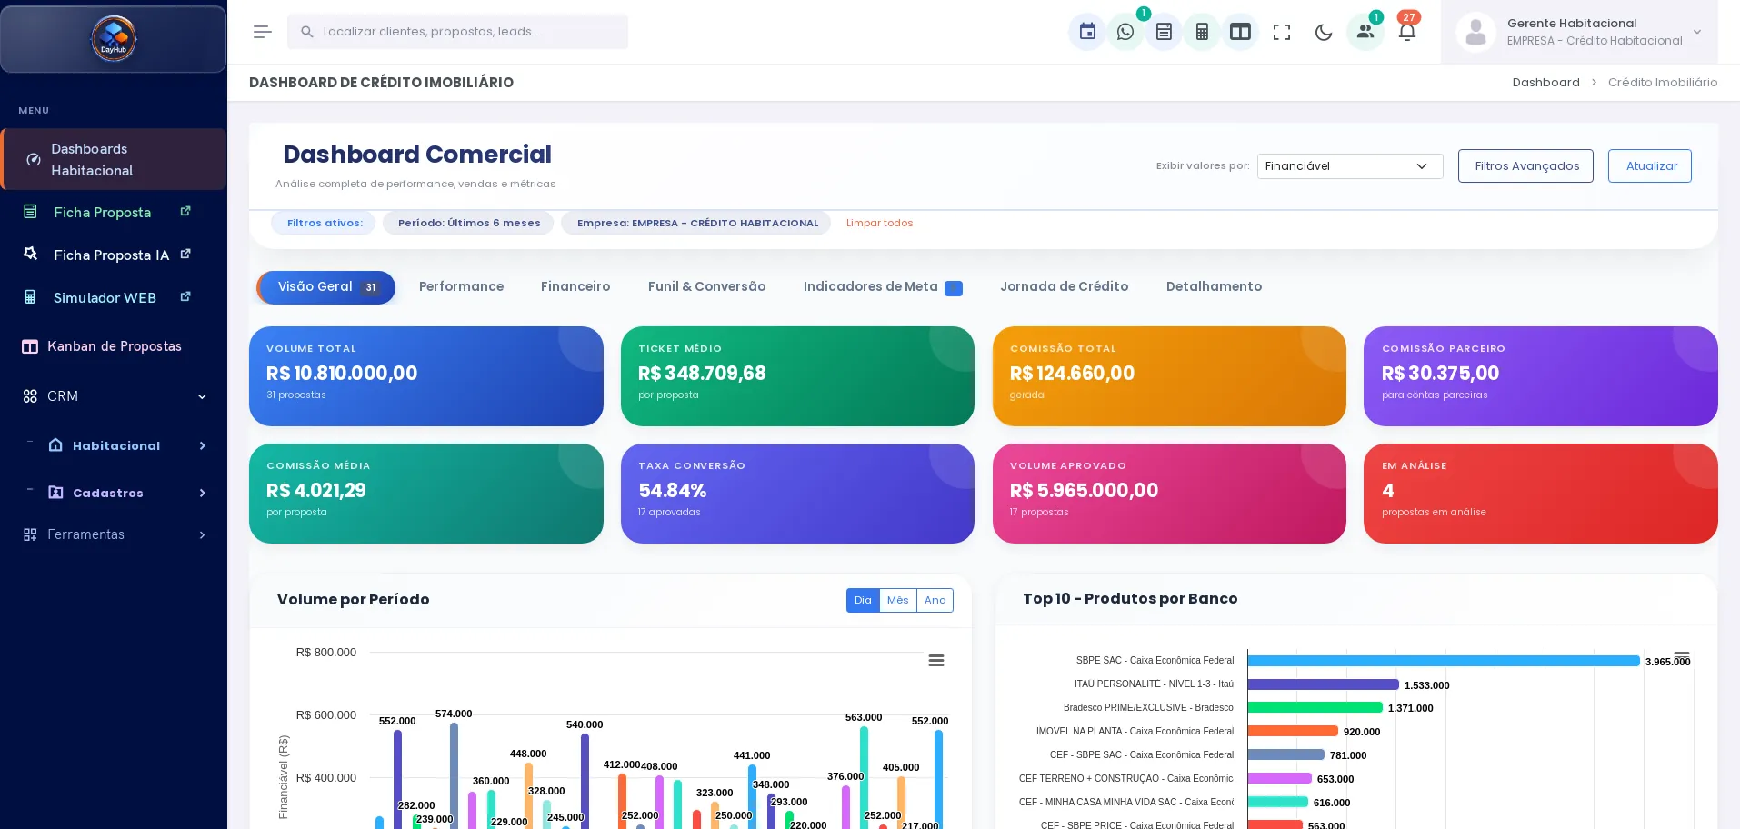
Task: Open Volume por Período chart menu icon
Action: coord(936,661)
